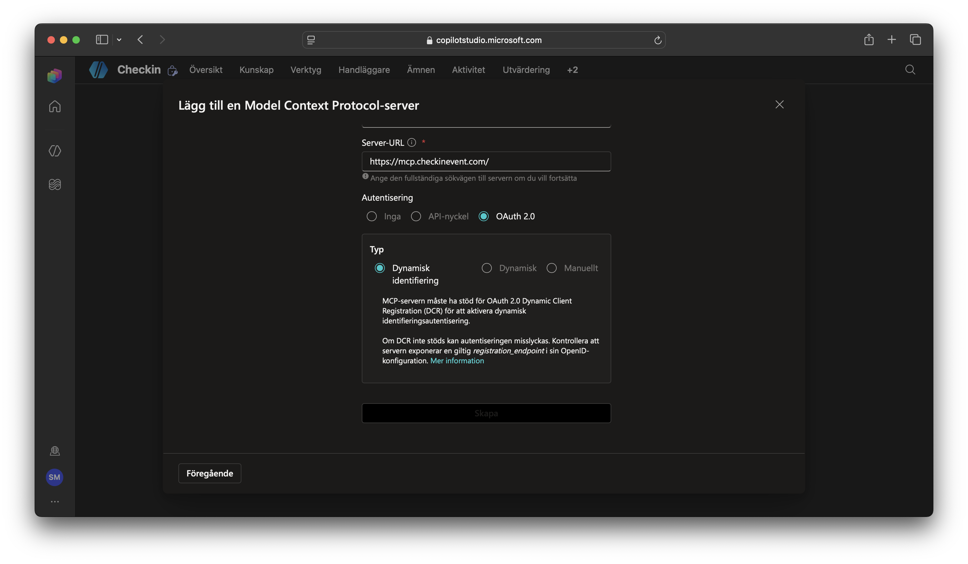Open the Utvärdering tab

(526, 70)
